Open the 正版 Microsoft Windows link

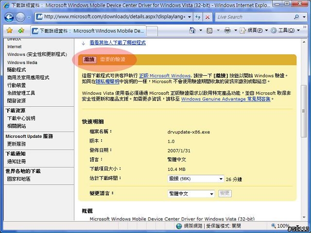click(165, 76)
